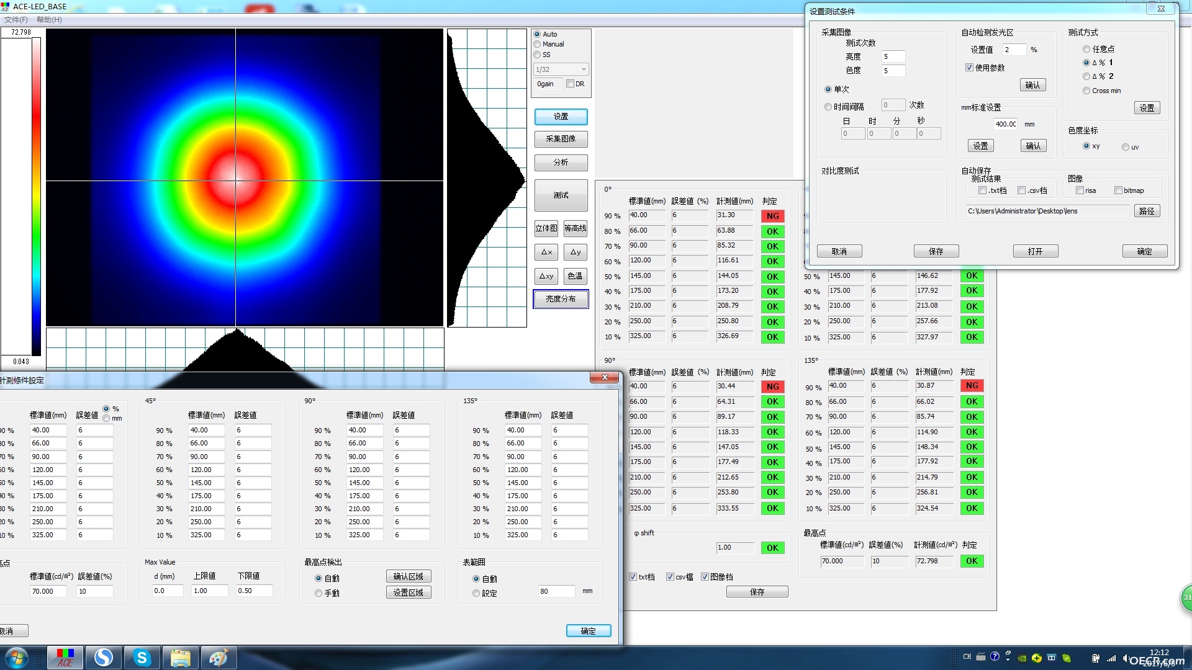Open Skype from the taskbar
1192x670 pixels.
click(142, 658)
